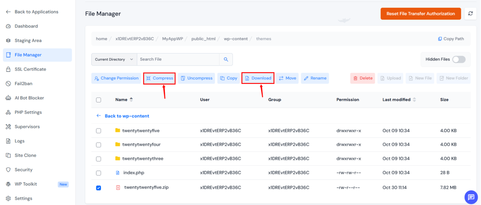
Task: Click the red Delete button
Action: [363, 78]
